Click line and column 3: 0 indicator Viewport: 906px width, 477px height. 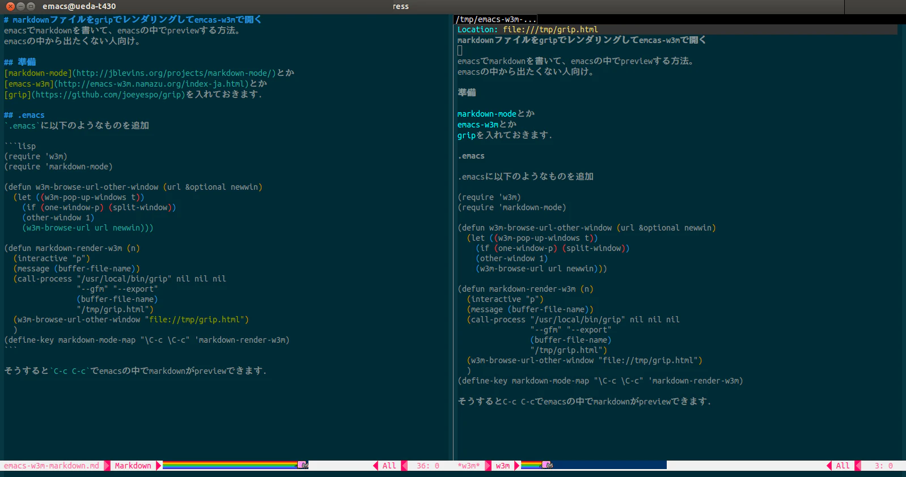pyautogui.click(x=884, y=466)
